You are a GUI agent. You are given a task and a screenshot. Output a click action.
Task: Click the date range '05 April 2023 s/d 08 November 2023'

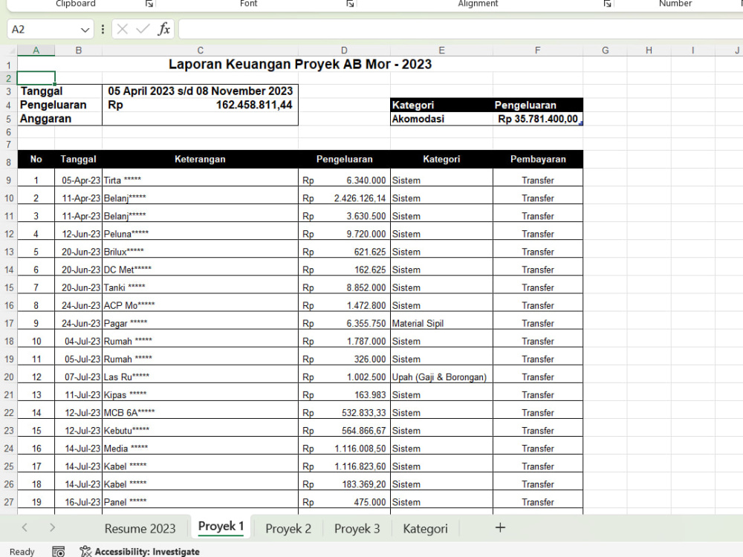pyautogui.click(x=200, y=91)
